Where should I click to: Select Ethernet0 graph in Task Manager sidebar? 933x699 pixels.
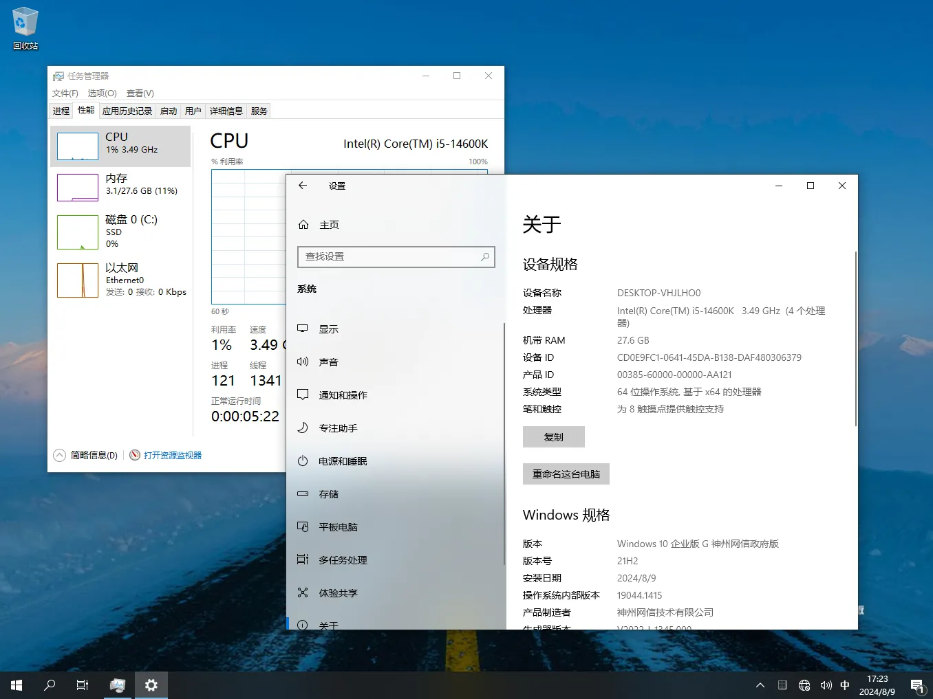tap(120, 280)
